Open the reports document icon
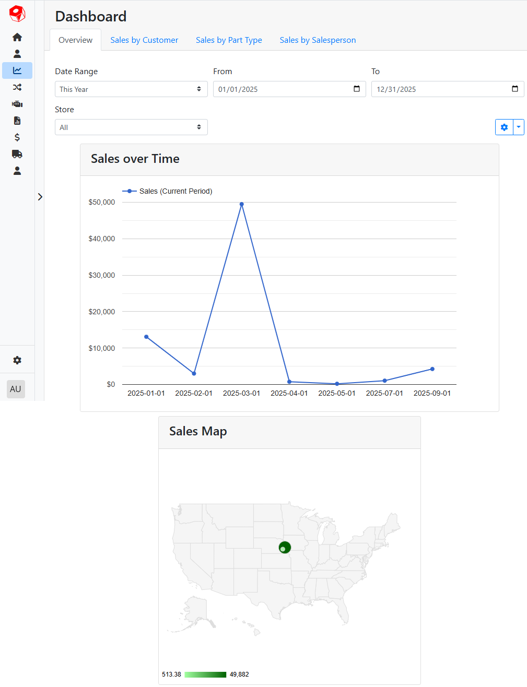 coord(17,120)
